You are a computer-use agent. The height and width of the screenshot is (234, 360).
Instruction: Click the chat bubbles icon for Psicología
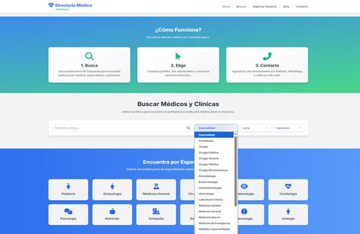click(x=68, y=211)
